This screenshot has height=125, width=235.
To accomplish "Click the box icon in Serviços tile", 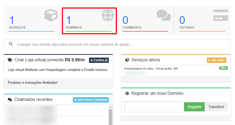I will pyautogui.click(x=51, y=15).
